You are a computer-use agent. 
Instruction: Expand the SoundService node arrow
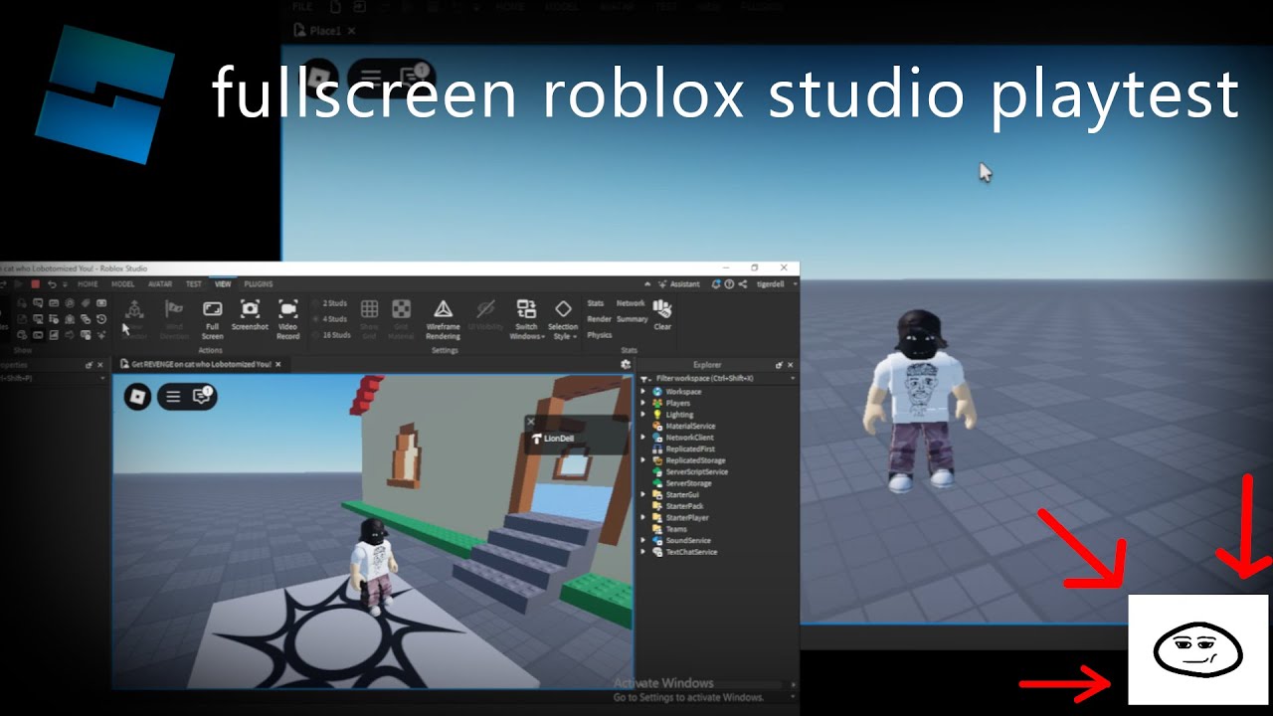tap(643, 540)
